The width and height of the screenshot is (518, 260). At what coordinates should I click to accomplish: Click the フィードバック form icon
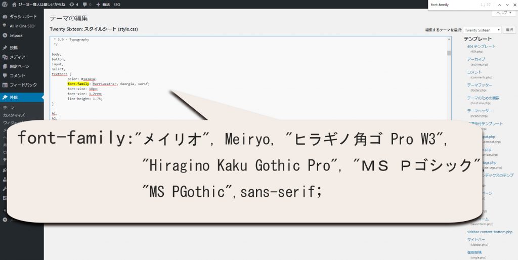[5, 84]
